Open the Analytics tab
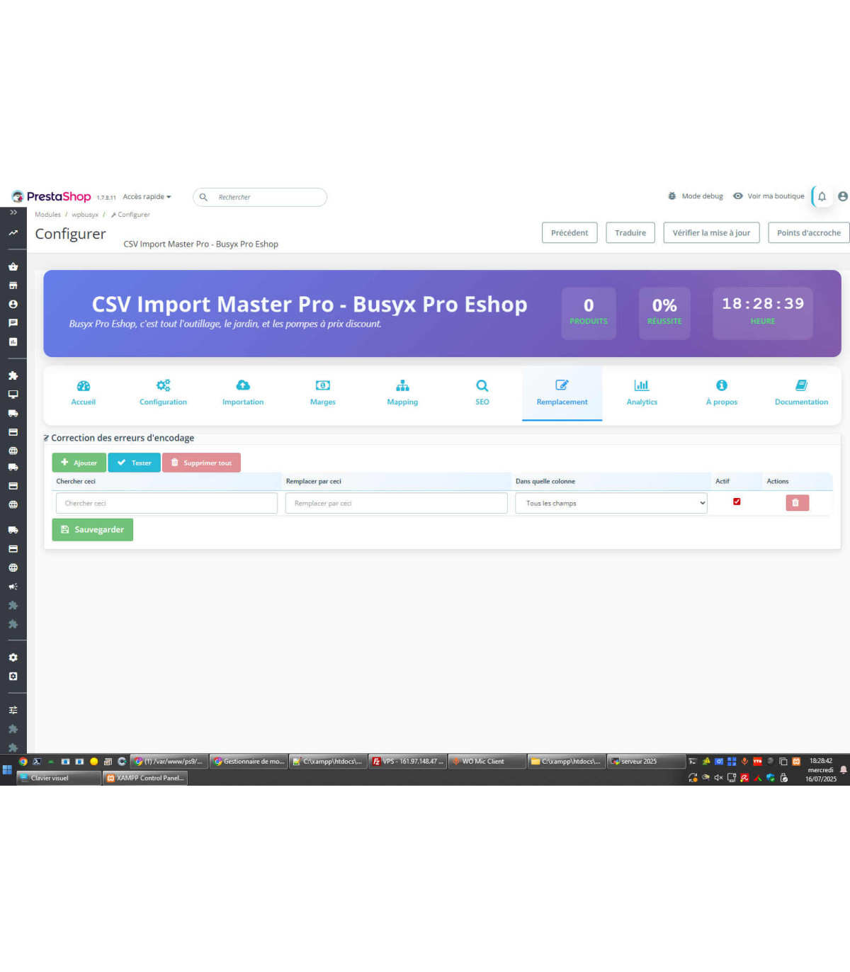 pyautogui.click(x=642, y=392)
